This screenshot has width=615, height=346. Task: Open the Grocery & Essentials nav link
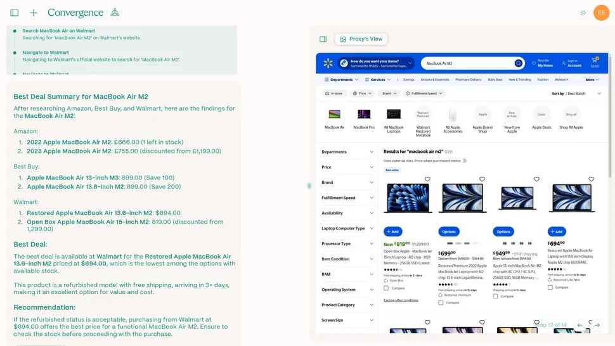[434, 80]
